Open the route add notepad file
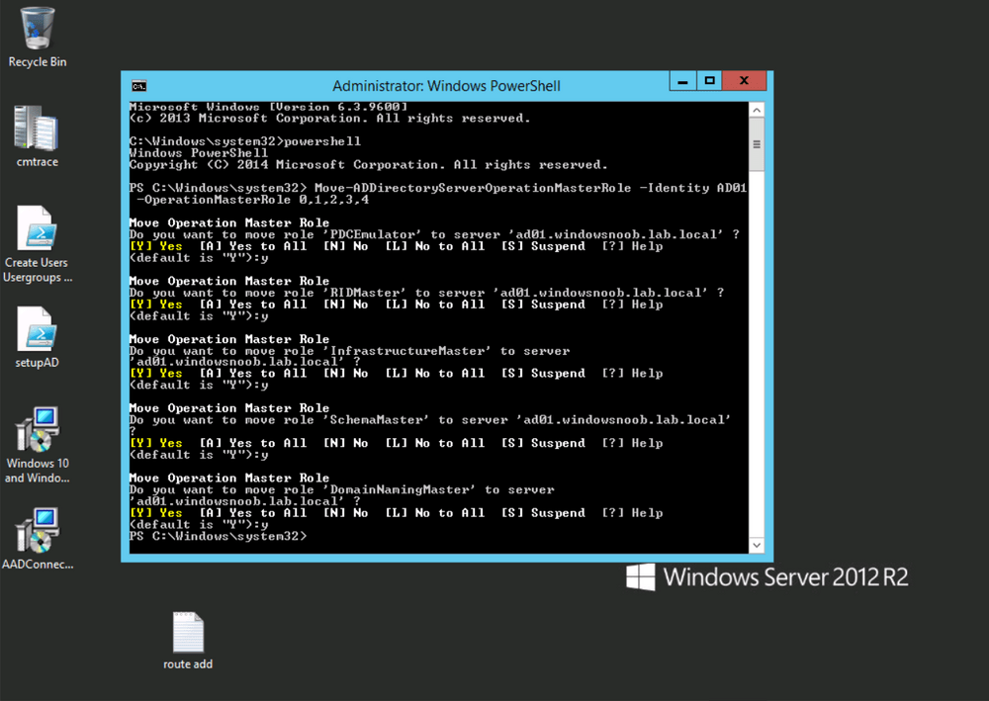Image resolution: width=989 pixels, height=701 pixels. (187, 633)
